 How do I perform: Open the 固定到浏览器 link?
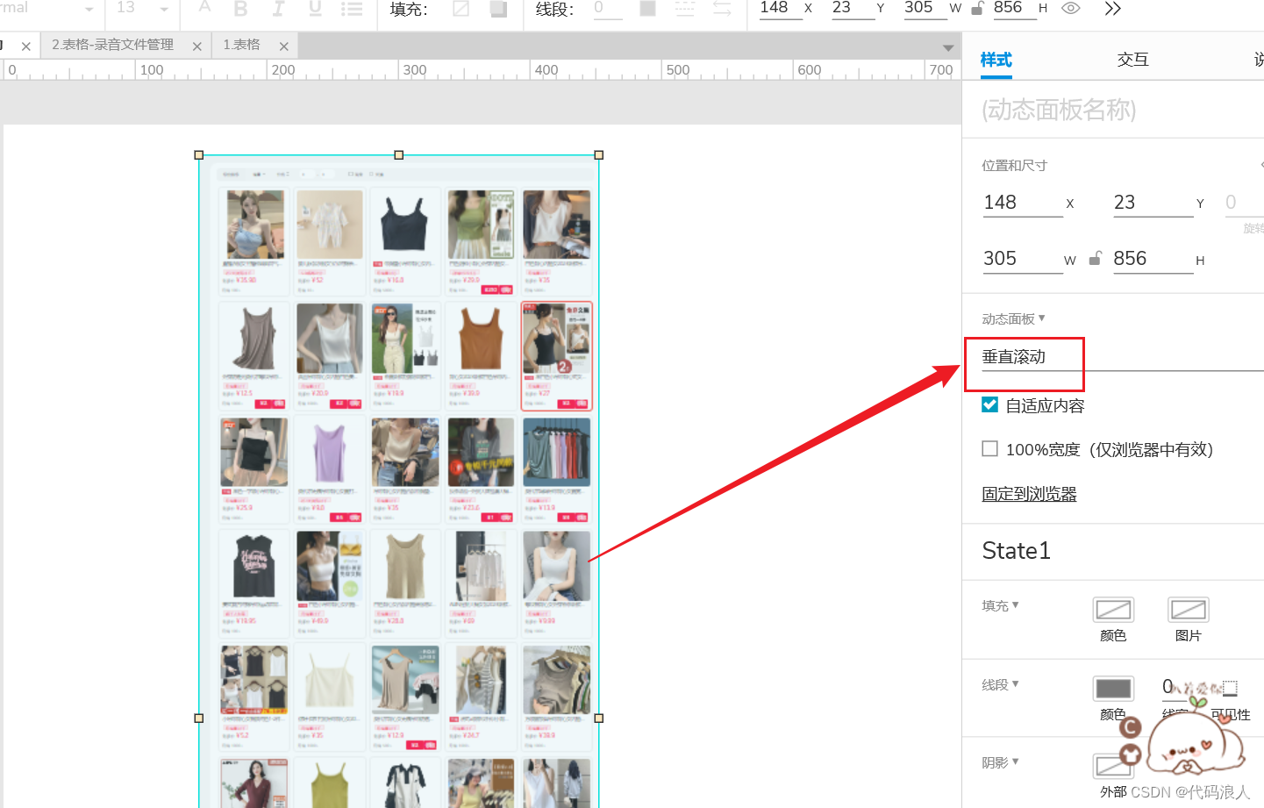tap(1029, 494)
